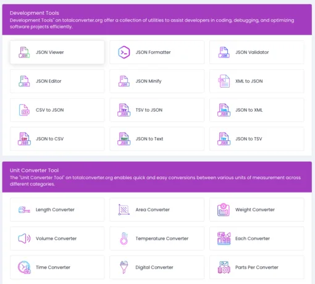Click the JSON Viewer file icon
Viewport: 315px width, 284px height.
click(24, 52)
